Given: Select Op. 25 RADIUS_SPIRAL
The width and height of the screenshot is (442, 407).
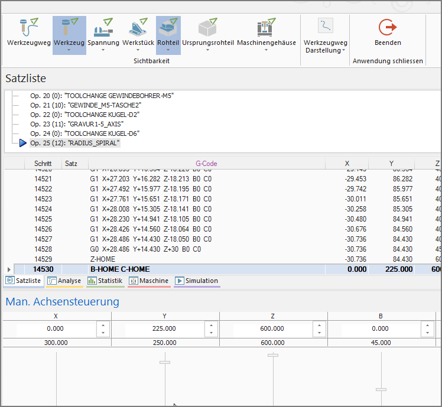Looking at the screenshot, I should pos(75,143).
